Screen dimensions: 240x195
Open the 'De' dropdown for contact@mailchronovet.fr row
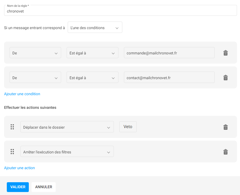[x=35, y=77]
